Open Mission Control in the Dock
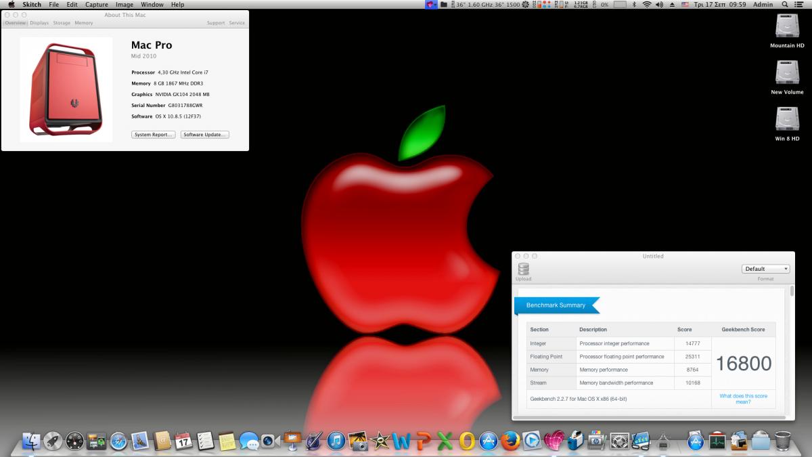The height and width of the screenshot is (457, 812). [97, 441]
